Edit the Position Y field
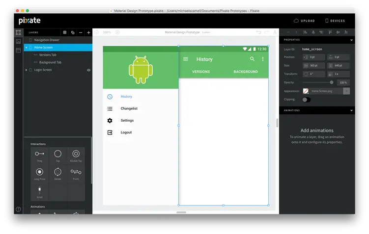The height and width of the screenshot is (234, 369). tap(339, 57)
